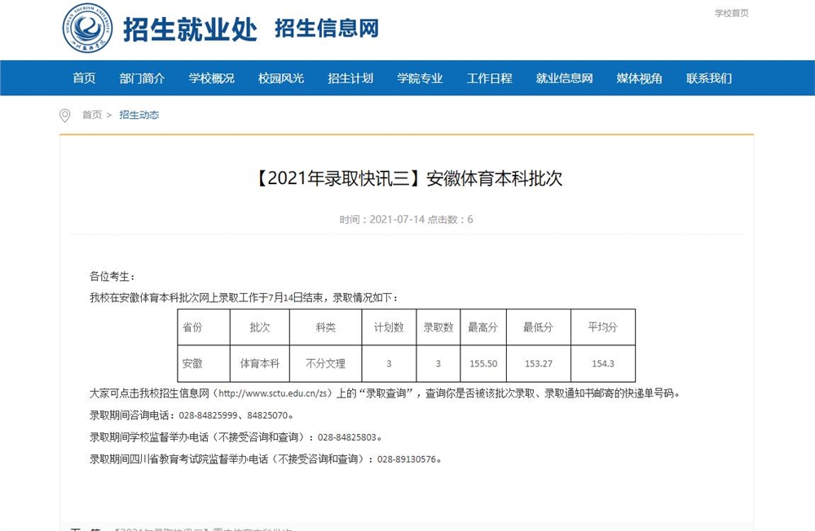This screenshot has height=531, width=815.
Task: Open the 部门简介 navigation item
Action: click(142, 78)
